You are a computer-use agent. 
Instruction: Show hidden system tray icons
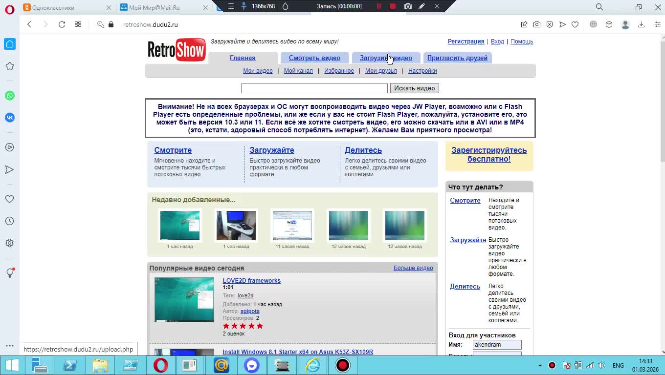click(540, 365)
